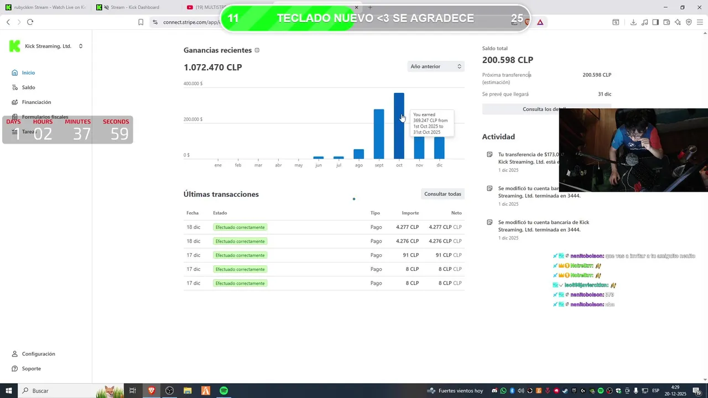This screenshot has height=398, width=708.
Task: Open Brave browser from the taskbar
Action: coord(151,391)
